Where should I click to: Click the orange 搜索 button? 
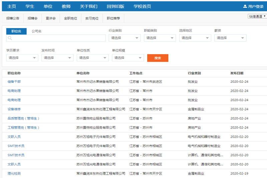(x=158, y=58)
